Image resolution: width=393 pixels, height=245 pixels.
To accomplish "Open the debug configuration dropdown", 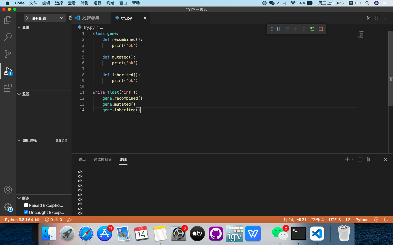I will tap(45, 18).
